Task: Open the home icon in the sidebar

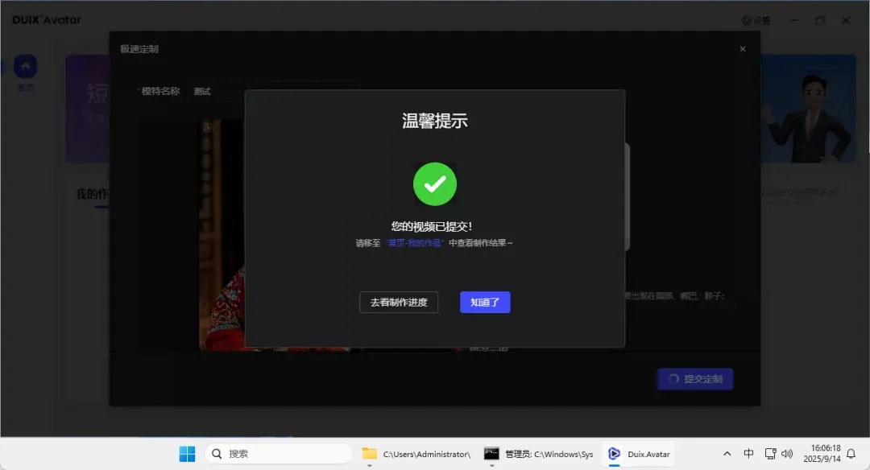Action: point(26,67)
